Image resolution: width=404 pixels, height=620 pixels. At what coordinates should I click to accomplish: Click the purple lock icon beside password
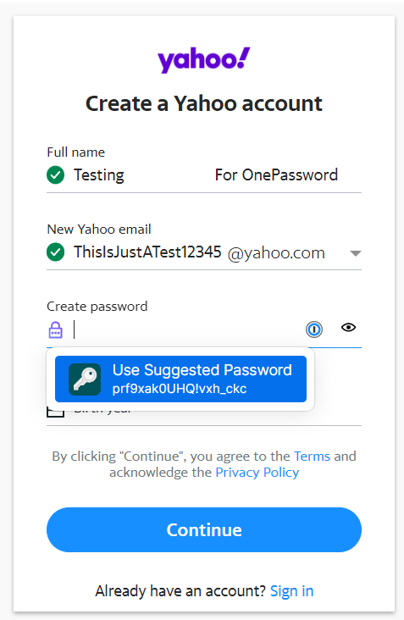point(55,329)
